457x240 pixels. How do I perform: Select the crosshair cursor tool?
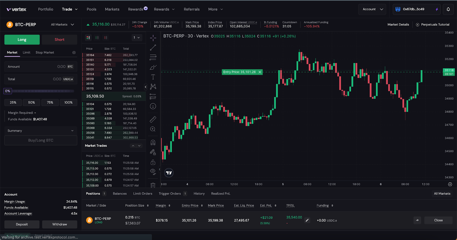click(153, 38)
